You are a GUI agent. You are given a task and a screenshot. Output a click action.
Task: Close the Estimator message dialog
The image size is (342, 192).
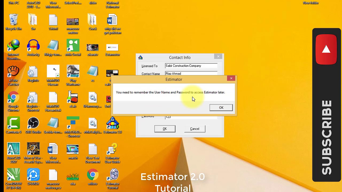point(231,78)
